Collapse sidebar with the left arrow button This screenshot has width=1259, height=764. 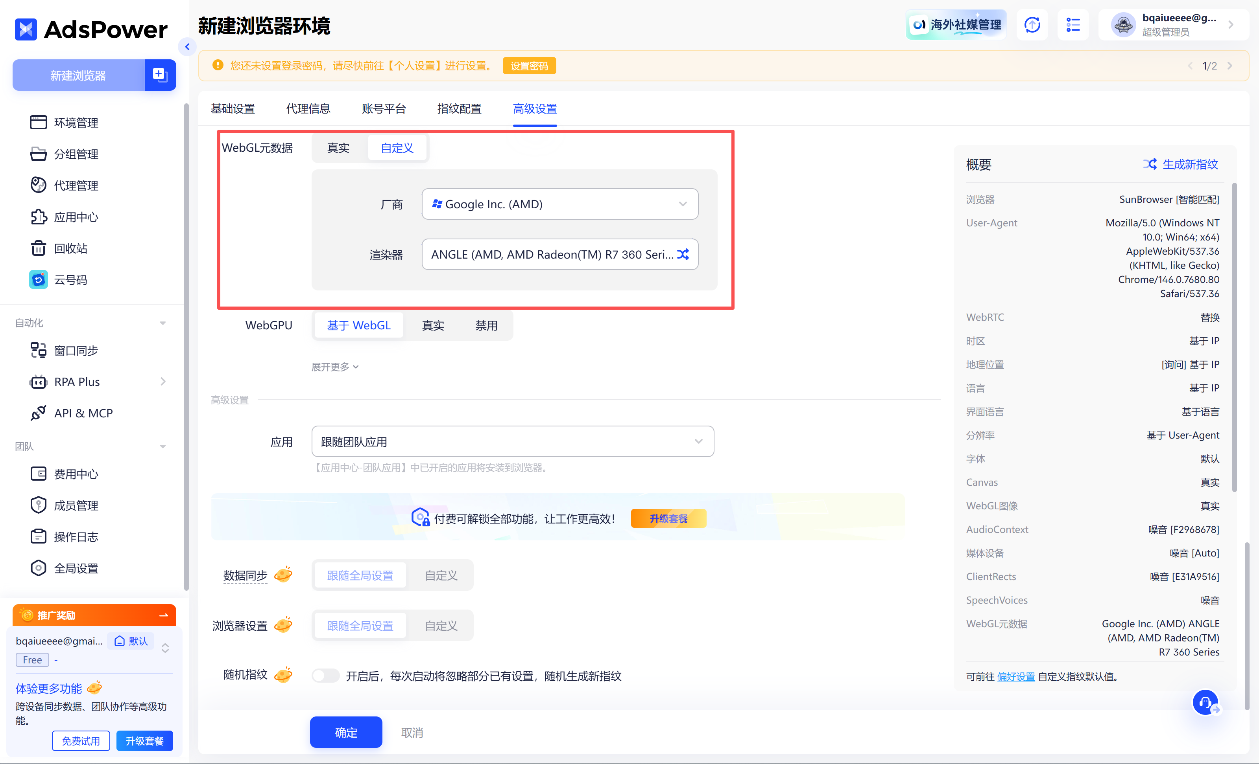click(x=188, y=47)
